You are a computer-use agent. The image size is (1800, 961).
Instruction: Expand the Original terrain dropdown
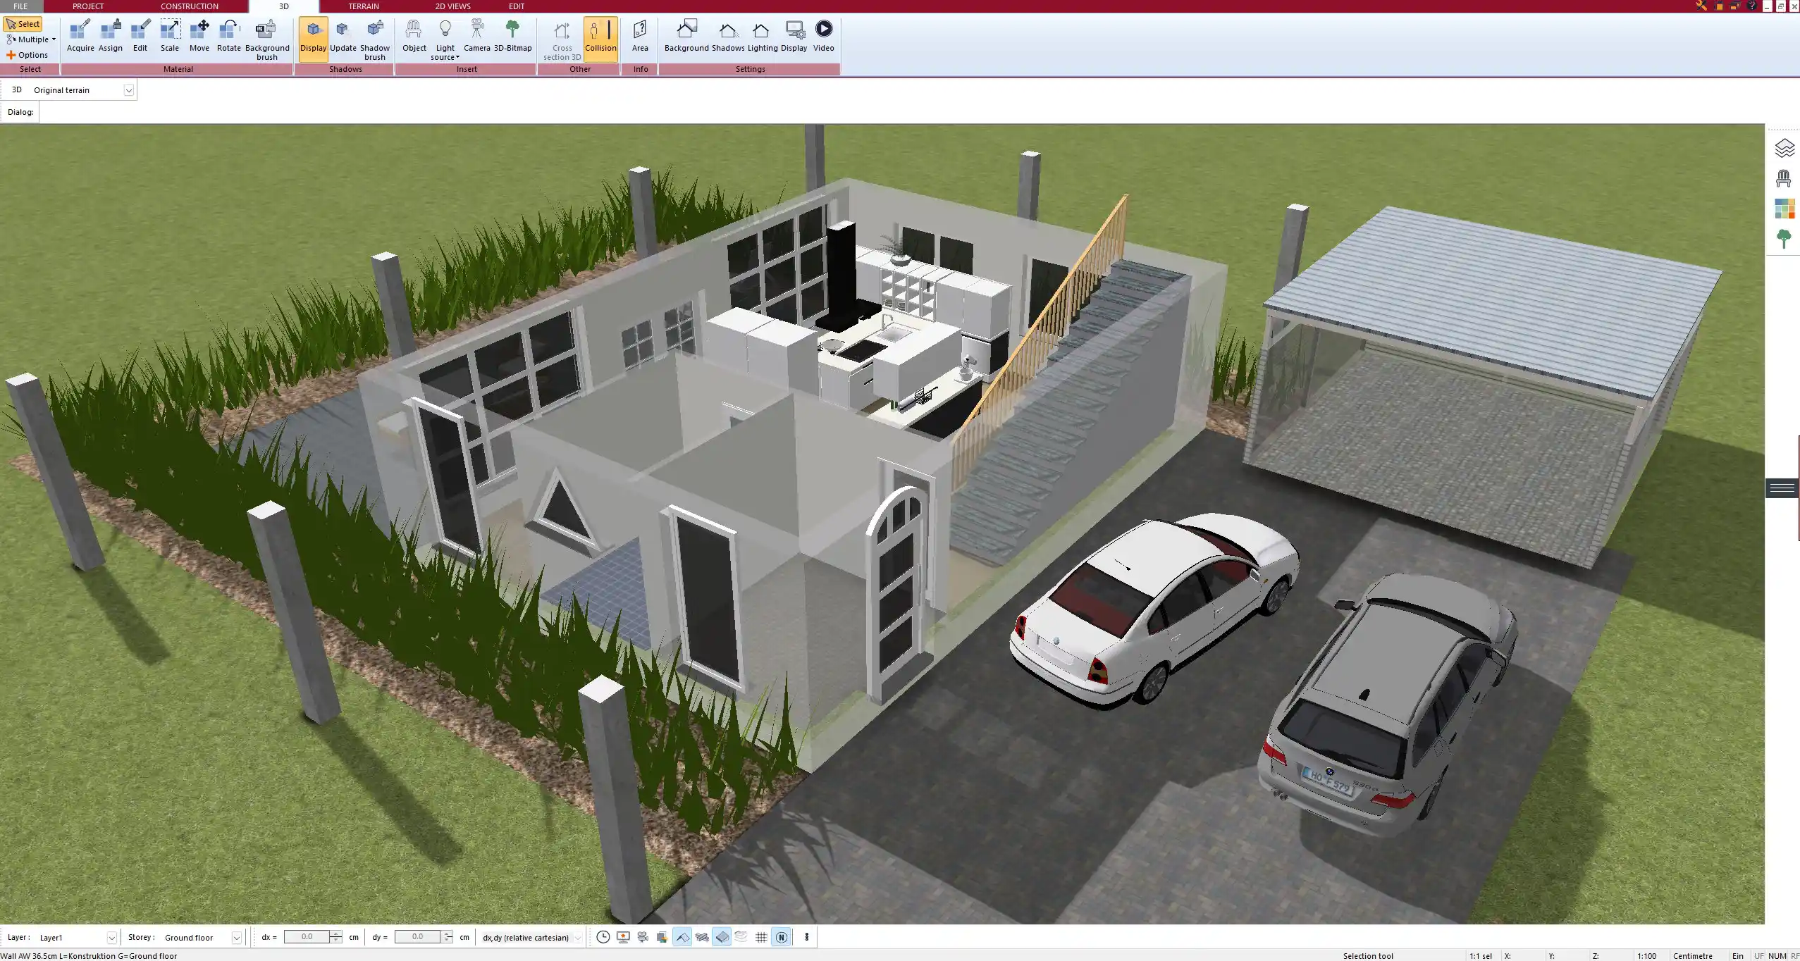click(129, 90)
